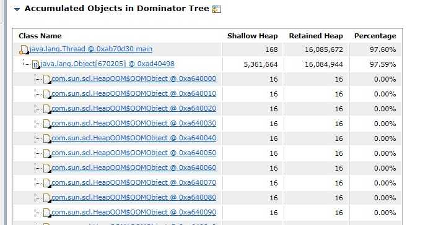
Task: Open the HeapOOM$OOMObject @ 0xa640030 link
Action: tap(134, 123)
